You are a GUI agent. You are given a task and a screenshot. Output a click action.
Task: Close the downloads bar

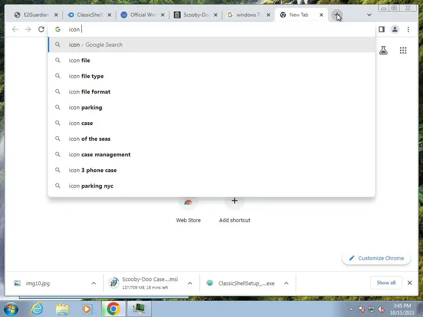[409, 283]
